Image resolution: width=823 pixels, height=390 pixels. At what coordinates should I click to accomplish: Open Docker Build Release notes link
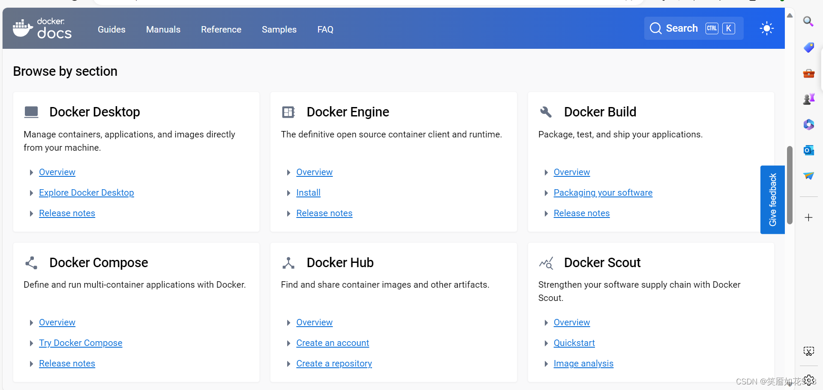(582, 213)
